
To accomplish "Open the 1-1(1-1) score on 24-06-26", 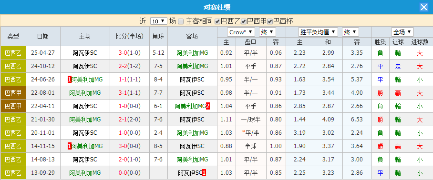I will tap(130, 80).
